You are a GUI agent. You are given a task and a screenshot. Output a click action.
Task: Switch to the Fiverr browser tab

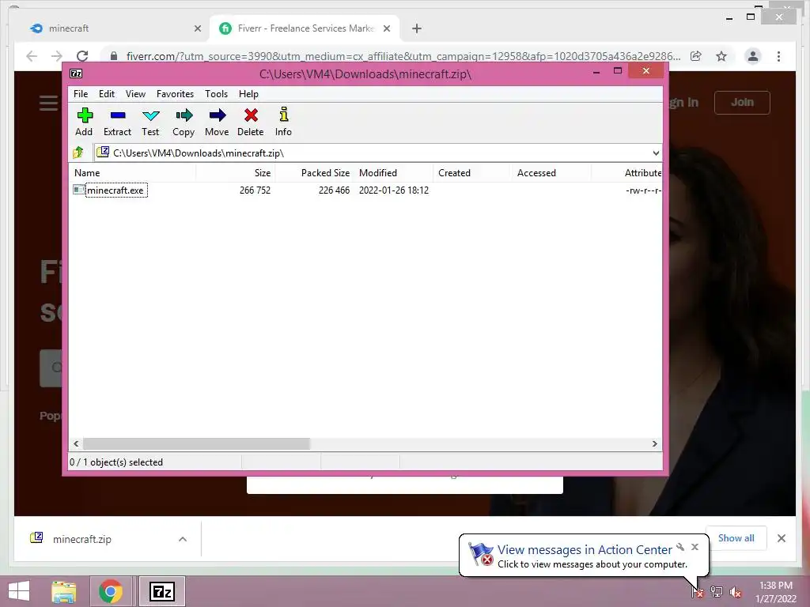[305, 28]
